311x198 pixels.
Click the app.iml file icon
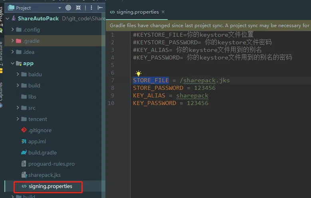pos(24,141)
